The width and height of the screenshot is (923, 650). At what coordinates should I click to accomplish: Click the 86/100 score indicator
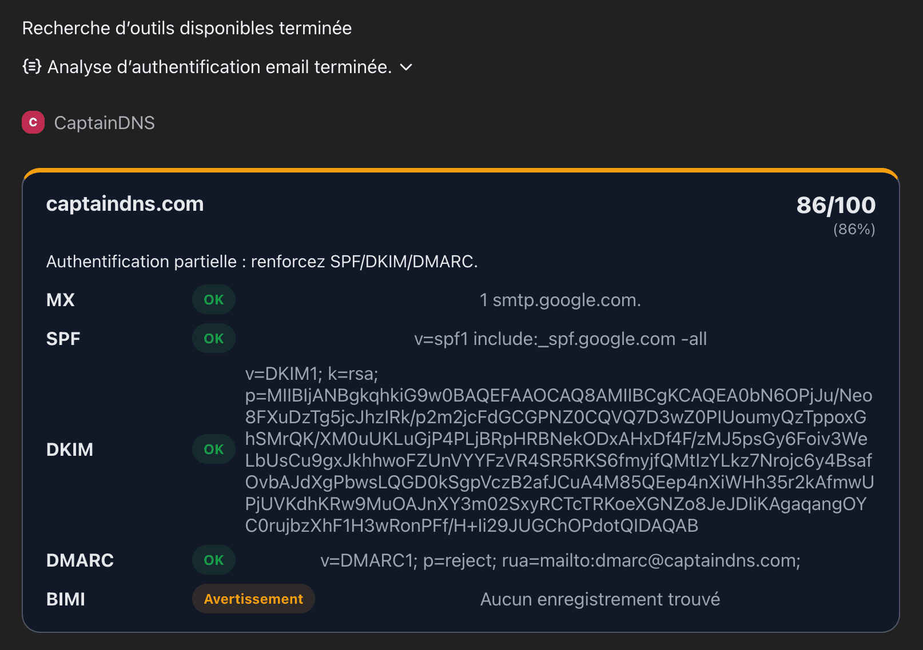click(x=836, y=204)
